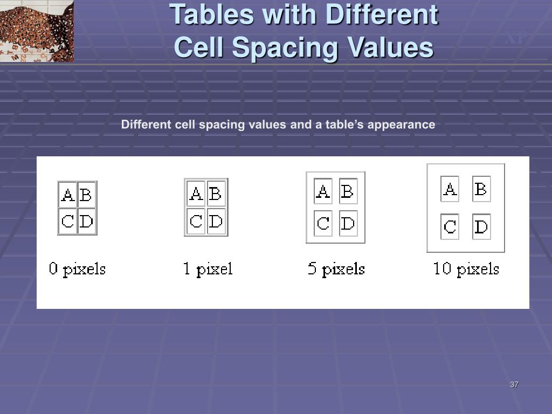Click the slide number 37
The width and height of the screenshot is (552, 414).
(514, 384)
